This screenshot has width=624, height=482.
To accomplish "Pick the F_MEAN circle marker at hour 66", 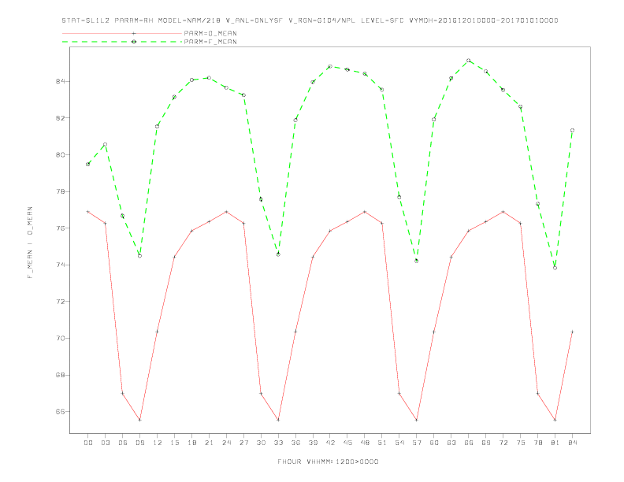I will click(x=469, y=61).
